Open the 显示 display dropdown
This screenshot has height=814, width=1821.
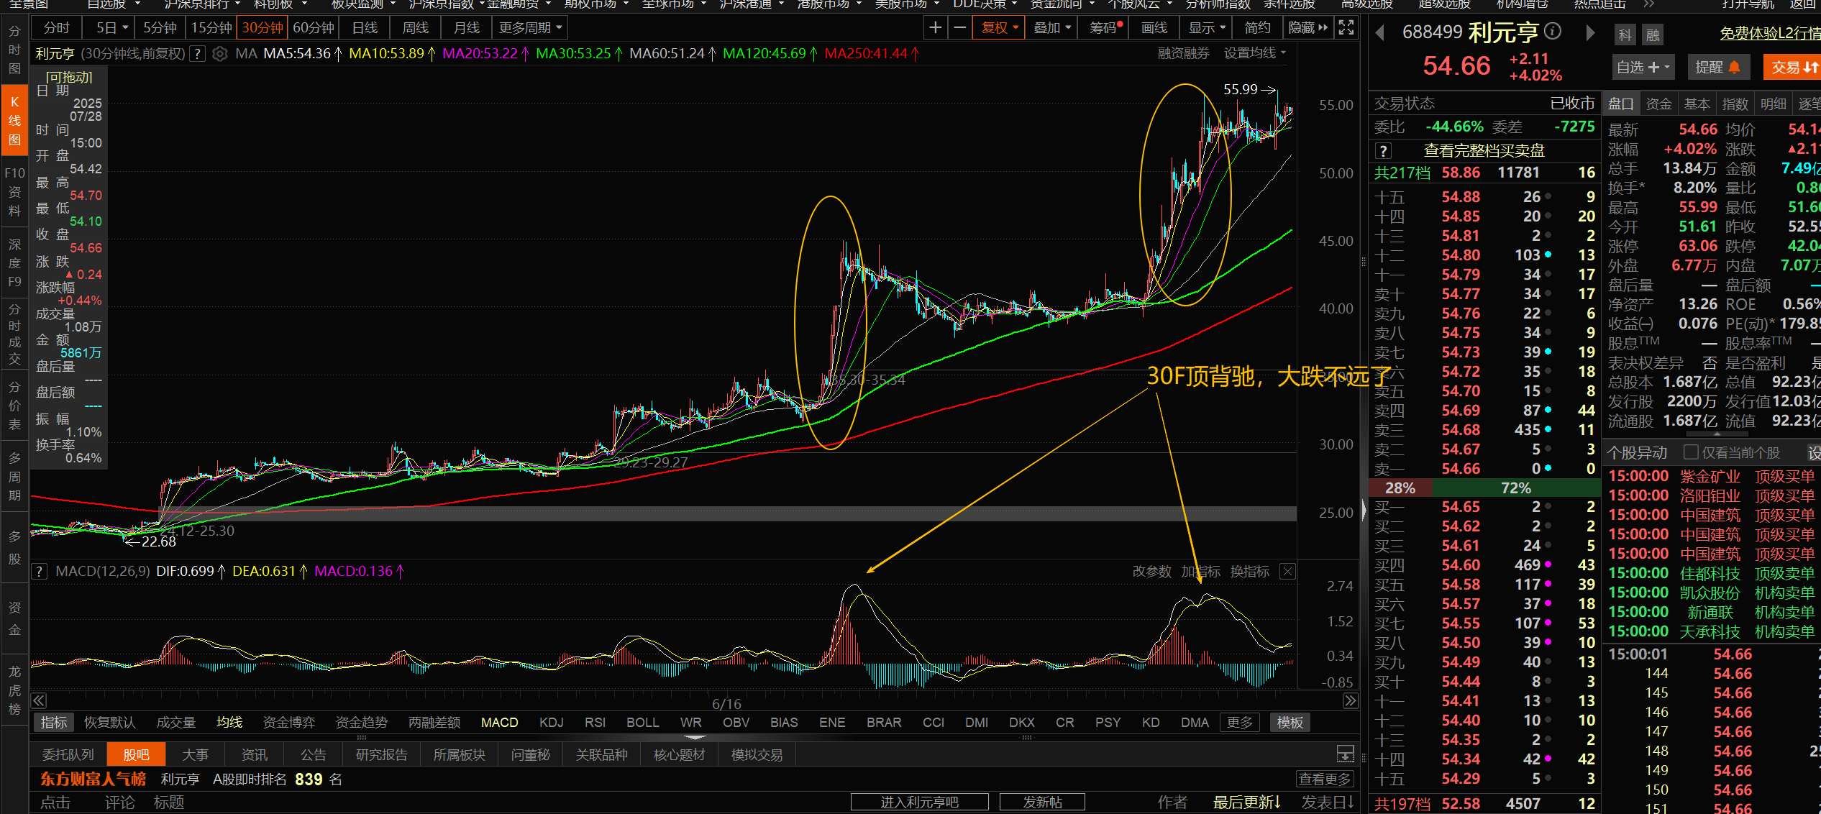pyautogui.click(x=1206, y=28)
